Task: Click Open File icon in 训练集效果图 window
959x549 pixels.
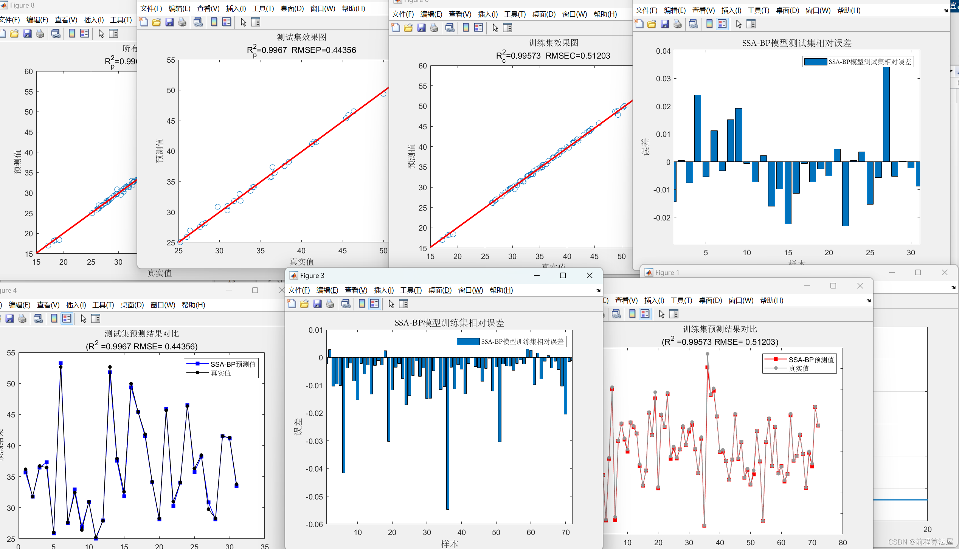Action: click(x=408, y=28)
